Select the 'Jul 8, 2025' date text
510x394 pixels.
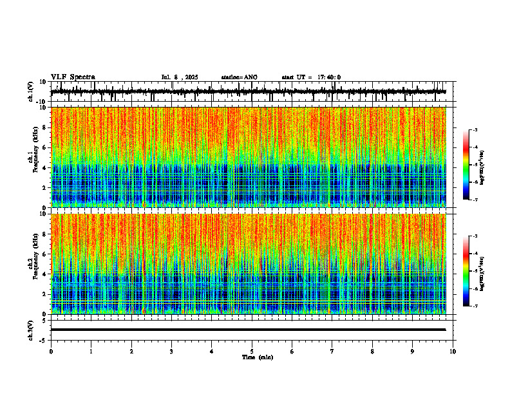point(180,77)
